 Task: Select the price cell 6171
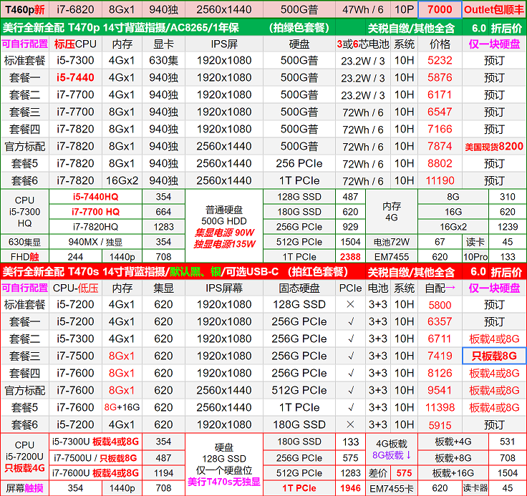pos(440,94)
